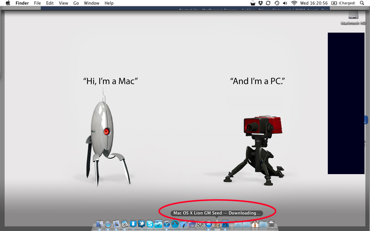Open the Edit menu
The width and height of the screenshot is (370, 231).
[50, 3]
